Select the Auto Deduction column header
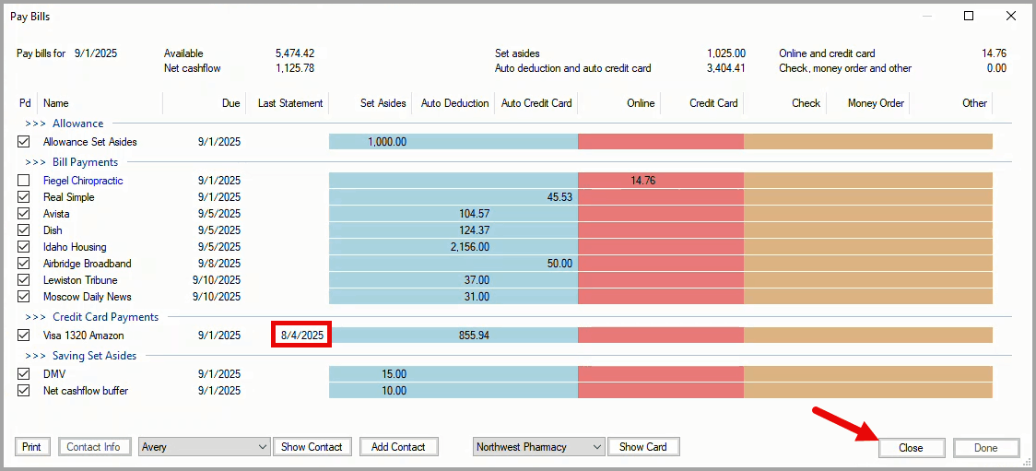1036x471 pixels. 453,103
